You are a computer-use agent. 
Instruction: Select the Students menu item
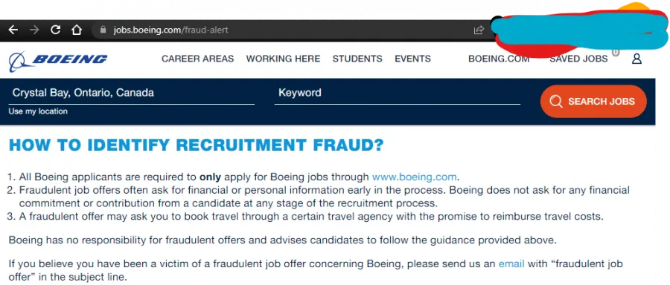[x=357, y=59]
